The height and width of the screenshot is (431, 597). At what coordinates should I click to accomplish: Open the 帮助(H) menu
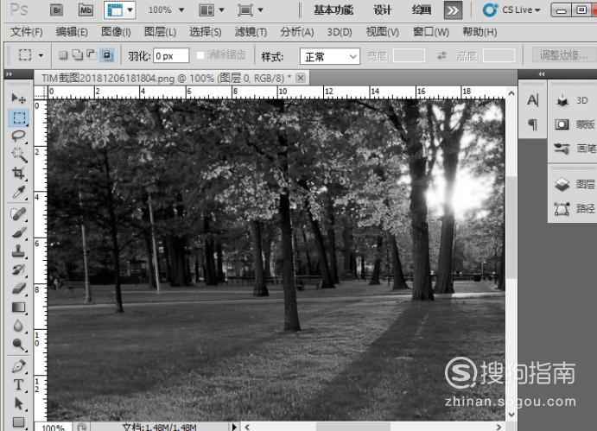pyautogui.click(x=480, y=32)
